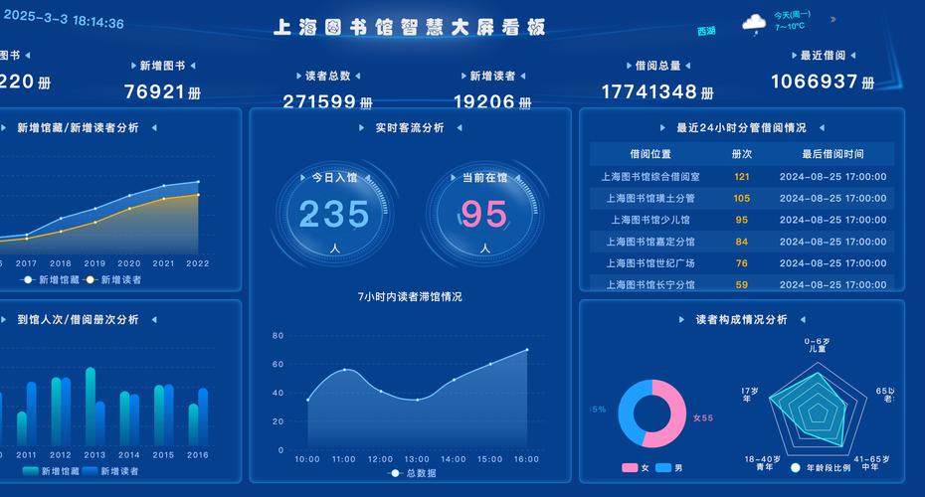
Task: Click the right arrow beside 实时客流分析 title
Action: [x=456, y=128]
